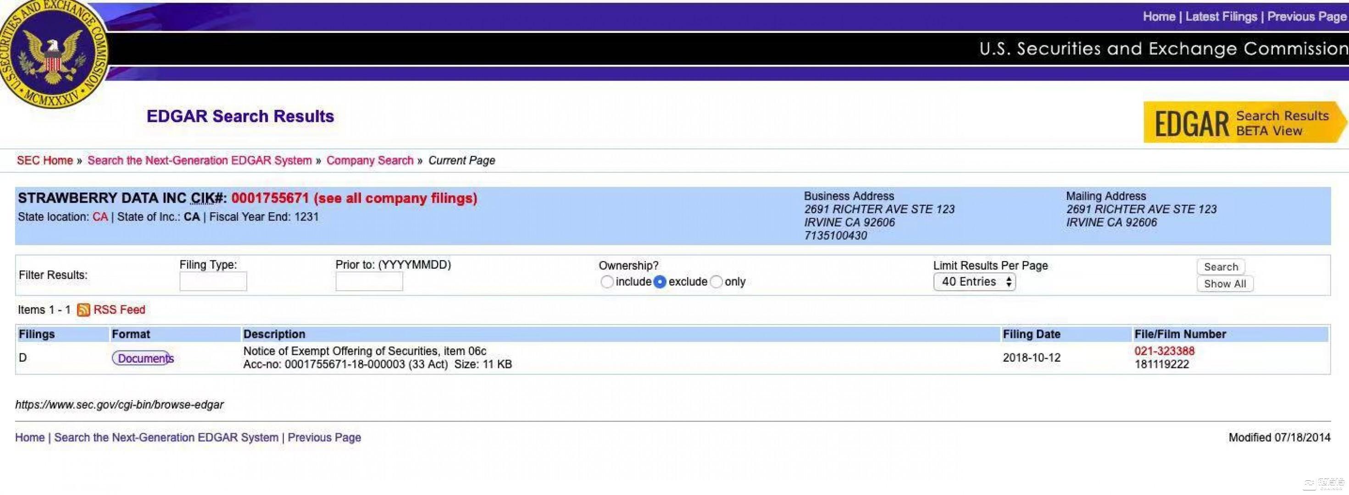Click the 2018-10-12 filing date cell

tap(1032, 358)
